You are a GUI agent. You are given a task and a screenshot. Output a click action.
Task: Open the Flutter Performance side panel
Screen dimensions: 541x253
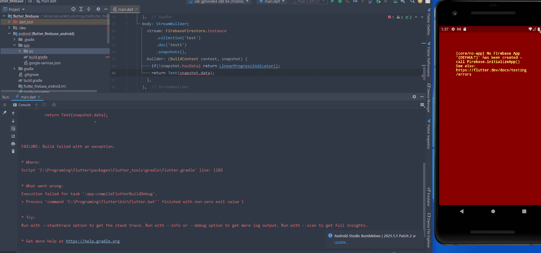tap(429, 60)
